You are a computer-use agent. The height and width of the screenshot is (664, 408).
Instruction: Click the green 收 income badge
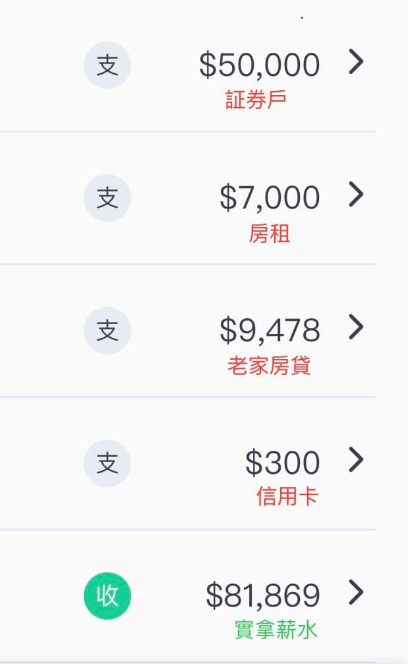click(107, 596)
